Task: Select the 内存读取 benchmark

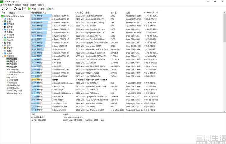Action: click(x=12, y=59)
